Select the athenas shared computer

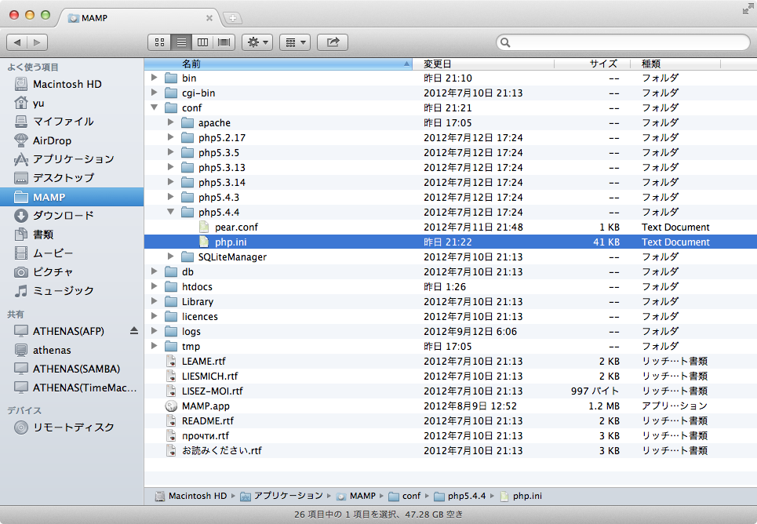[x=72, y=350]
